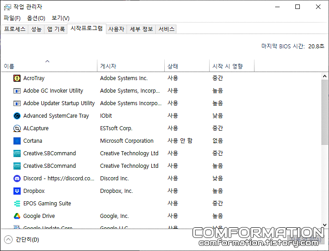Click the Dropbox icon

[x=17, y=191]
